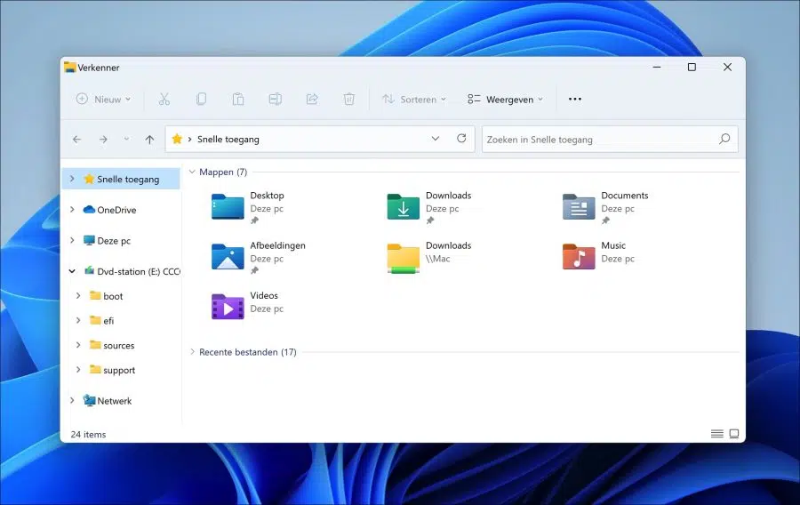Click the Share icon in toolbar
This screenshot has height=505, width=800.
312,99
